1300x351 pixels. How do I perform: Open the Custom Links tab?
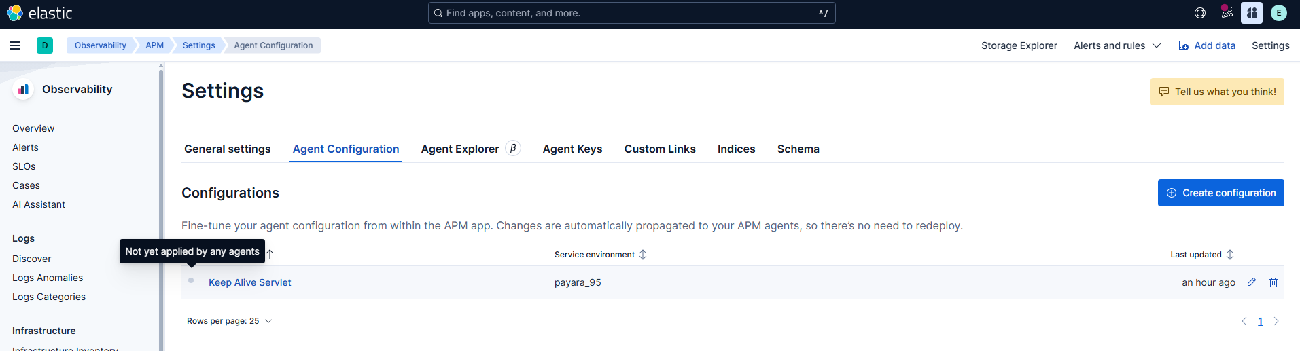[660, 149]
